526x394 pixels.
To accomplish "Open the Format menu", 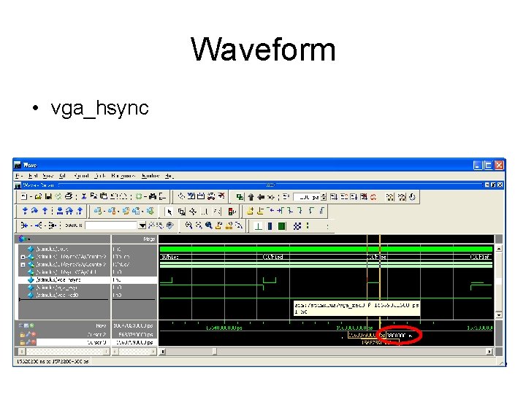I will [82, 176].
